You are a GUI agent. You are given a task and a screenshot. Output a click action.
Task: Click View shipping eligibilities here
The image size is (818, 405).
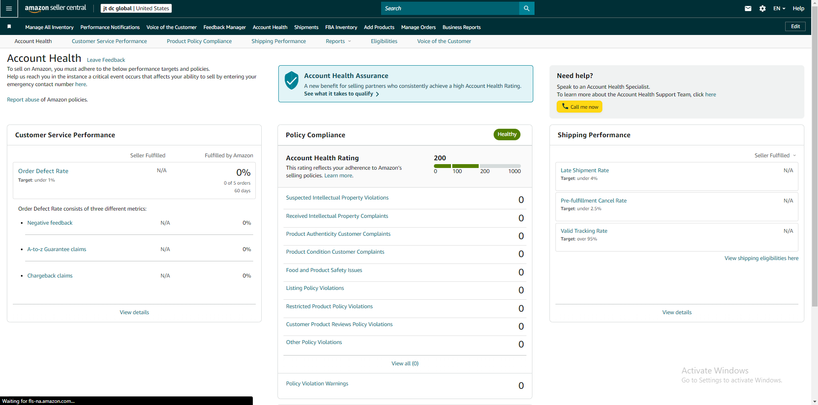tap(761, 258)
